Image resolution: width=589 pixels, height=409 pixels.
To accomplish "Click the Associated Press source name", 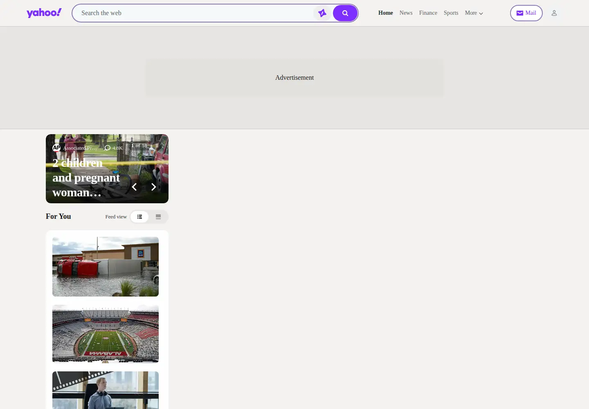I will pyautogui.click(x=80, y=148).
